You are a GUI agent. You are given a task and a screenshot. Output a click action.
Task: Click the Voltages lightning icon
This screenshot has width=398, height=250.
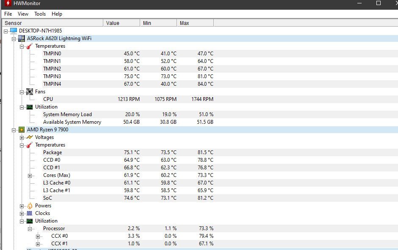30,137
